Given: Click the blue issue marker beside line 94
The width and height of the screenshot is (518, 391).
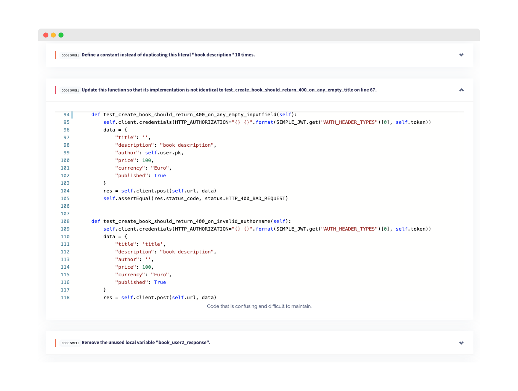Looking at the screenshot, I should [72, 115].
